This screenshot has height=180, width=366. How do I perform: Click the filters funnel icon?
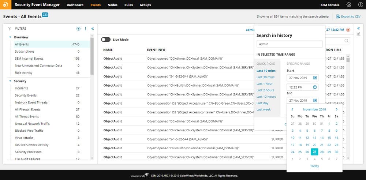[10, 29]
